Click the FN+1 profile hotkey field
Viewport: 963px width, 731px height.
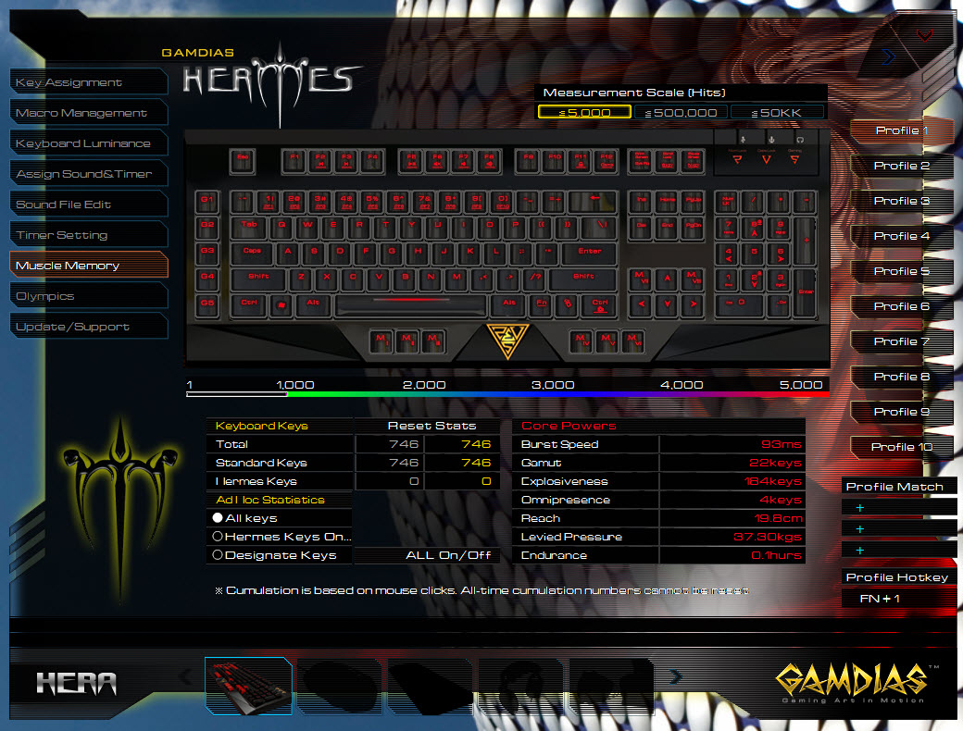[898, 599]
